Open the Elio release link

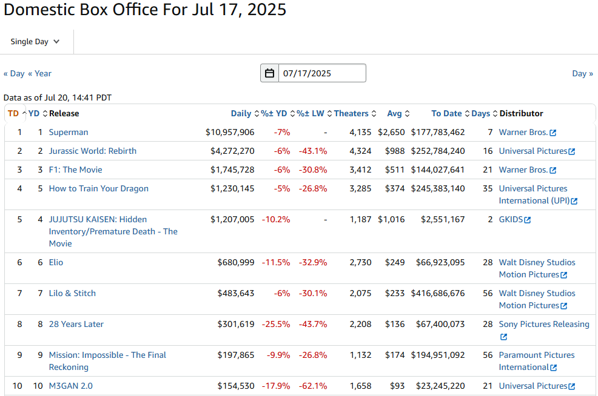(x=56, y=262)
